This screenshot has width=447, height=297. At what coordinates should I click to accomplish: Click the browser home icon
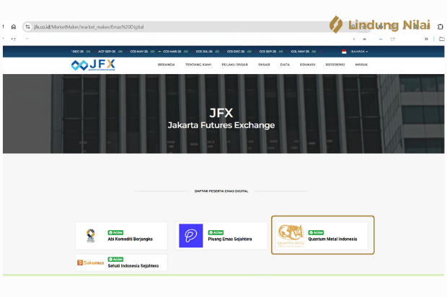(14, 27)
